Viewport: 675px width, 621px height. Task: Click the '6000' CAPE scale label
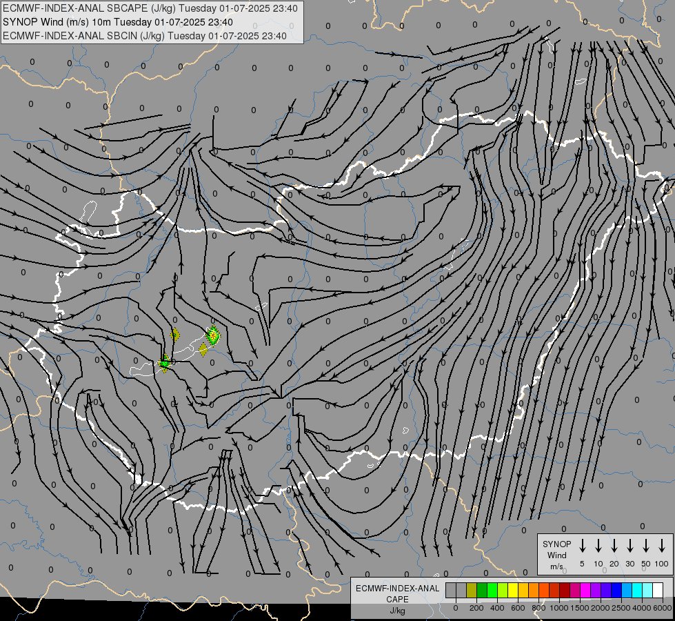click(663, 608)
